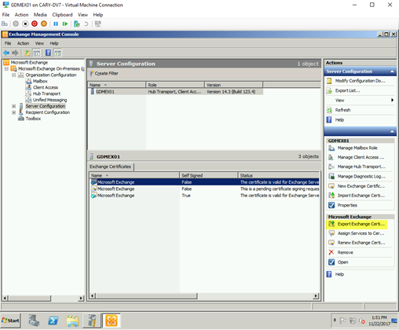This screenshot has height=330, width=399.
Task: Select the pending certificate signing request row
Action: coord(205,189)
